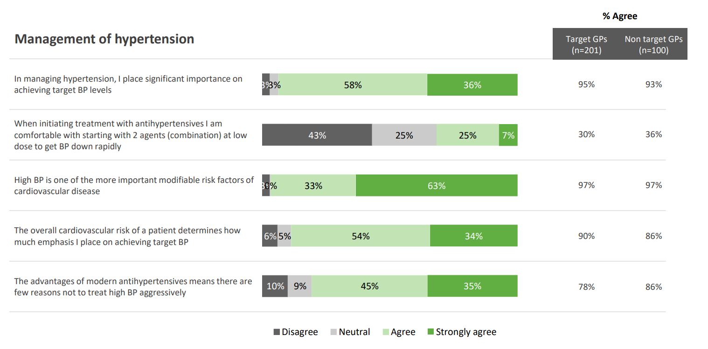Screen dimensions: 708x349
Task: Click the Management of hypertension title
Action: [104, 39]
